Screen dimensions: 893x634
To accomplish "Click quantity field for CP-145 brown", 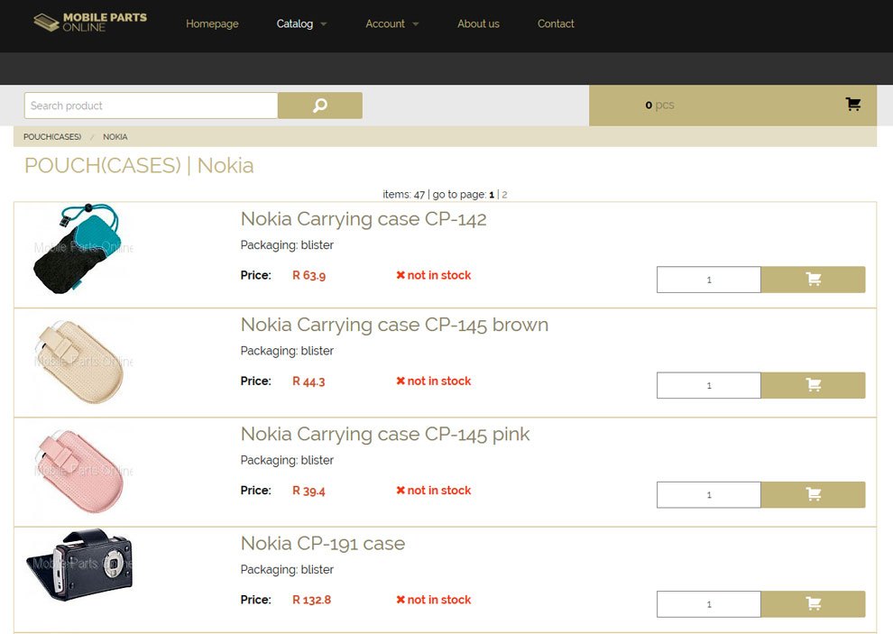I will pyautogui.click(x=708, y=385).
